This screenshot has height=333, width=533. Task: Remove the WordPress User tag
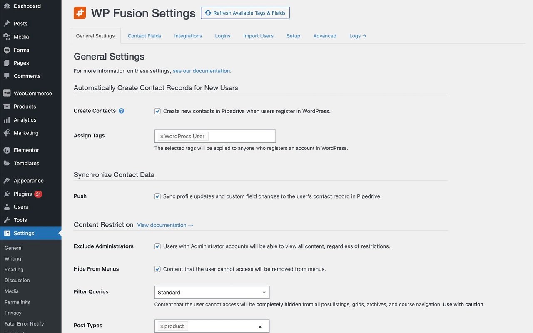[162, 137]
